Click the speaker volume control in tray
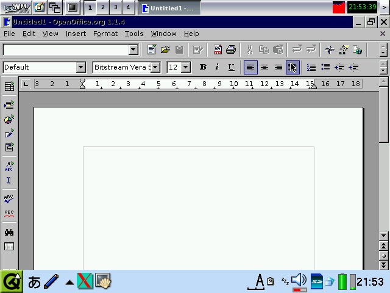 pyautogui.click(x=299, y=281)
